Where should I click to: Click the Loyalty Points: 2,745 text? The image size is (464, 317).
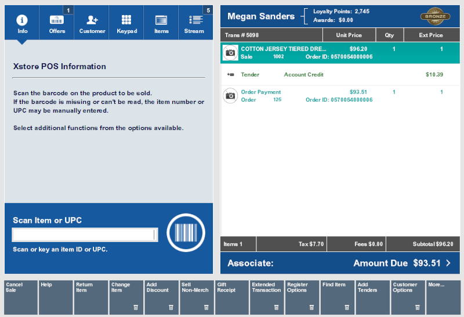(341, 11)
